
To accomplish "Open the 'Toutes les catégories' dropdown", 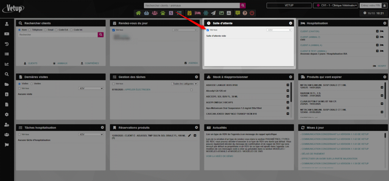I will (x=184, y=84).
